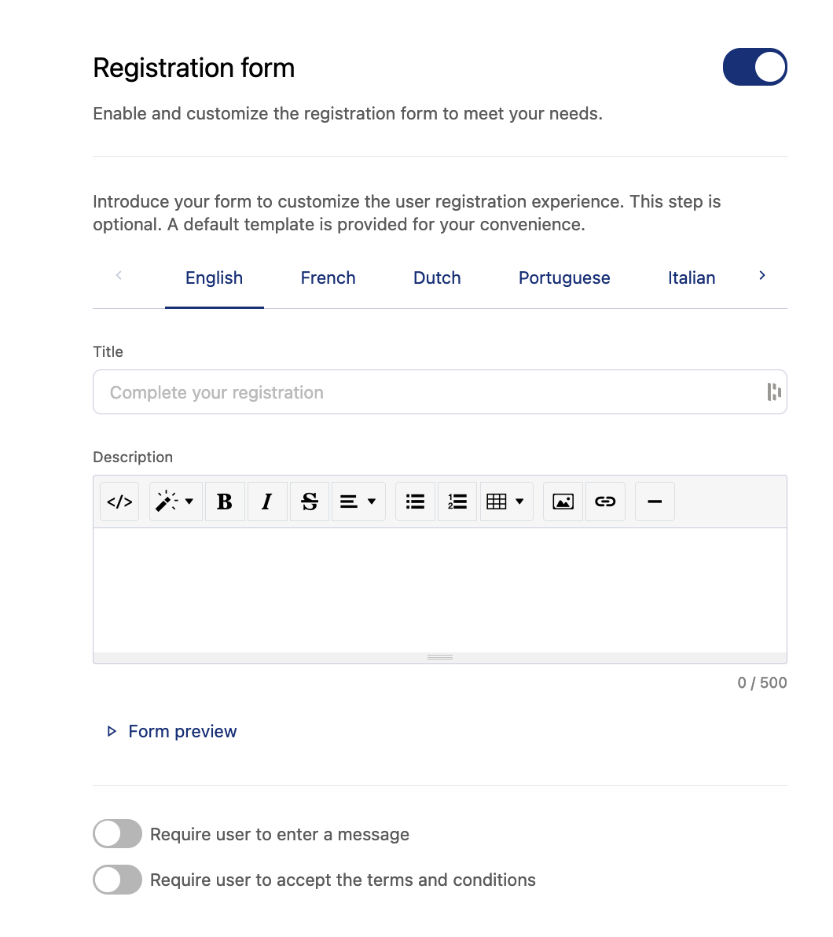Switch to the French language tab
Image resolution: width=833 pixels, height=937 pixels.
[328, 278]
